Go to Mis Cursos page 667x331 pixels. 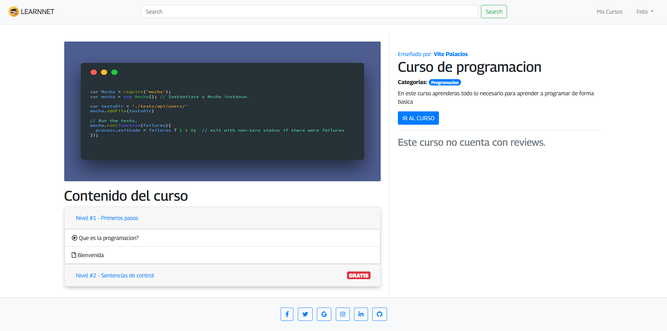pyautogui.click(x=609, y=12)
